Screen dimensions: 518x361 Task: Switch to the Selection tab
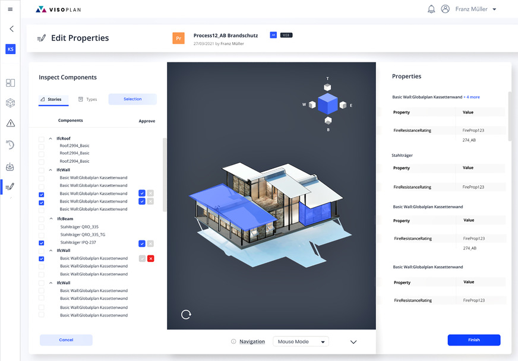132,99
